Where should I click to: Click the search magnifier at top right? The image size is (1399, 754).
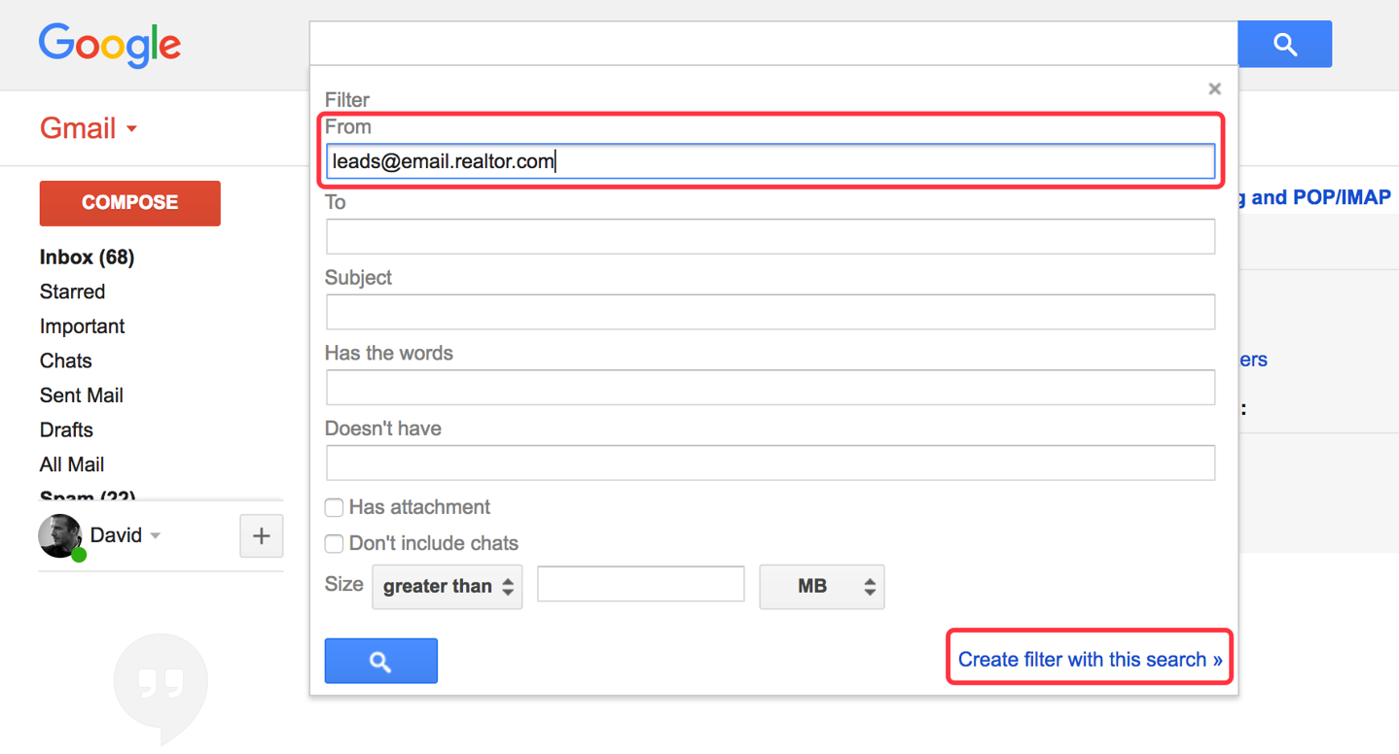coord(1283,44)
